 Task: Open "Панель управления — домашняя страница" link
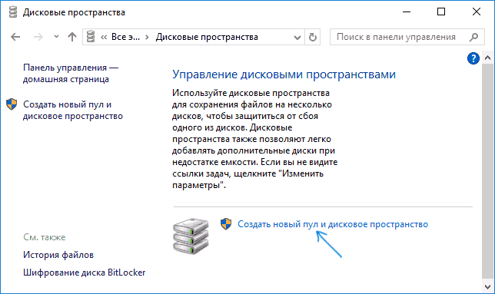coord(71,74)
